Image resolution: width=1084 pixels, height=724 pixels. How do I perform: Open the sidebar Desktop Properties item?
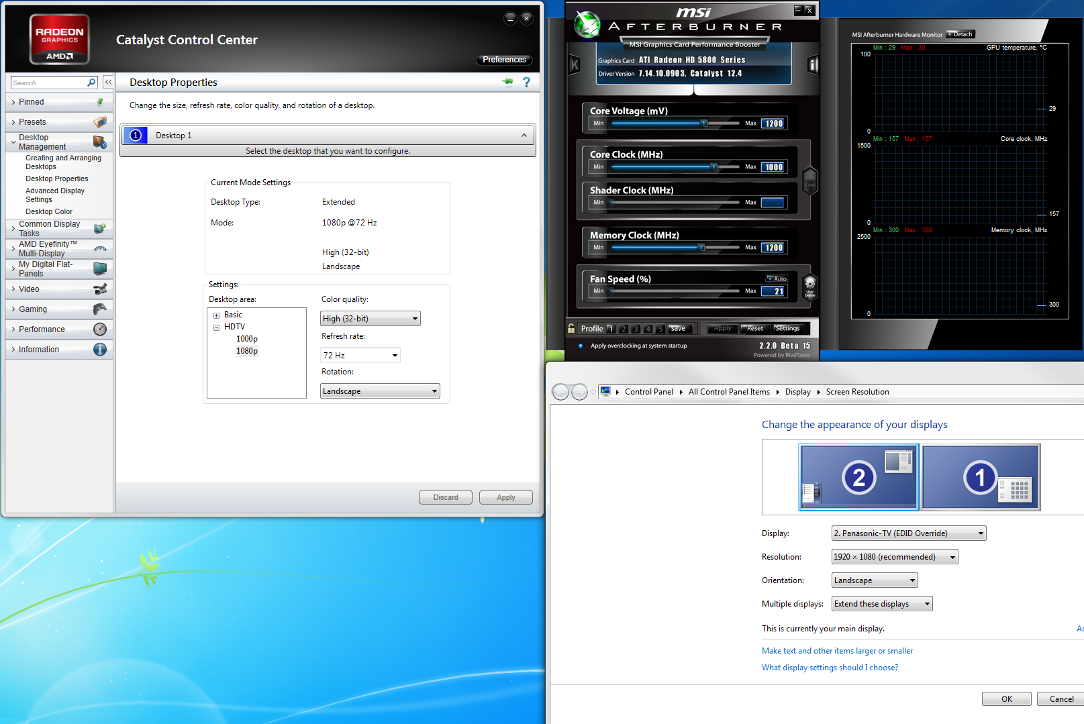coord(57,178)
